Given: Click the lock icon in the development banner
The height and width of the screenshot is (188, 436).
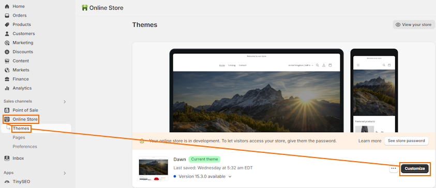Looking at the screenshot, I should pos(142,141).
